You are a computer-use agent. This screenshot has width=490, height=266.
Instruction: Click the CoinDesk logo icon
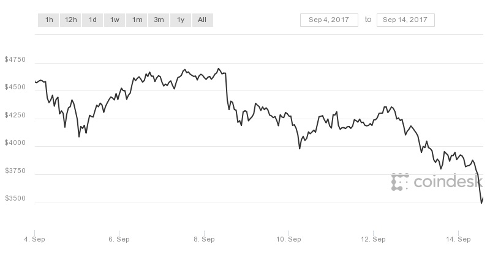pos(400,182)
